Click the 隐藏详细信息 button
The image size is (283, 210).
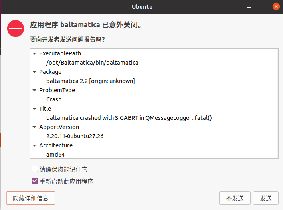(31, 198)
